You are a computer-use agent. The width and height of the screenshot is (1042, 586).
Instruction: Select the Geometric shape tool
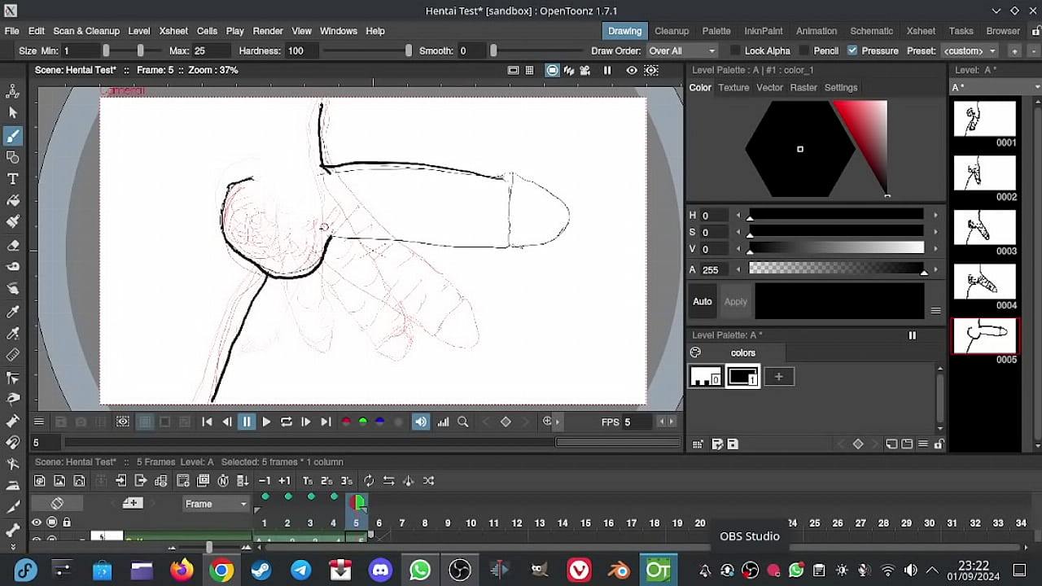13,157
